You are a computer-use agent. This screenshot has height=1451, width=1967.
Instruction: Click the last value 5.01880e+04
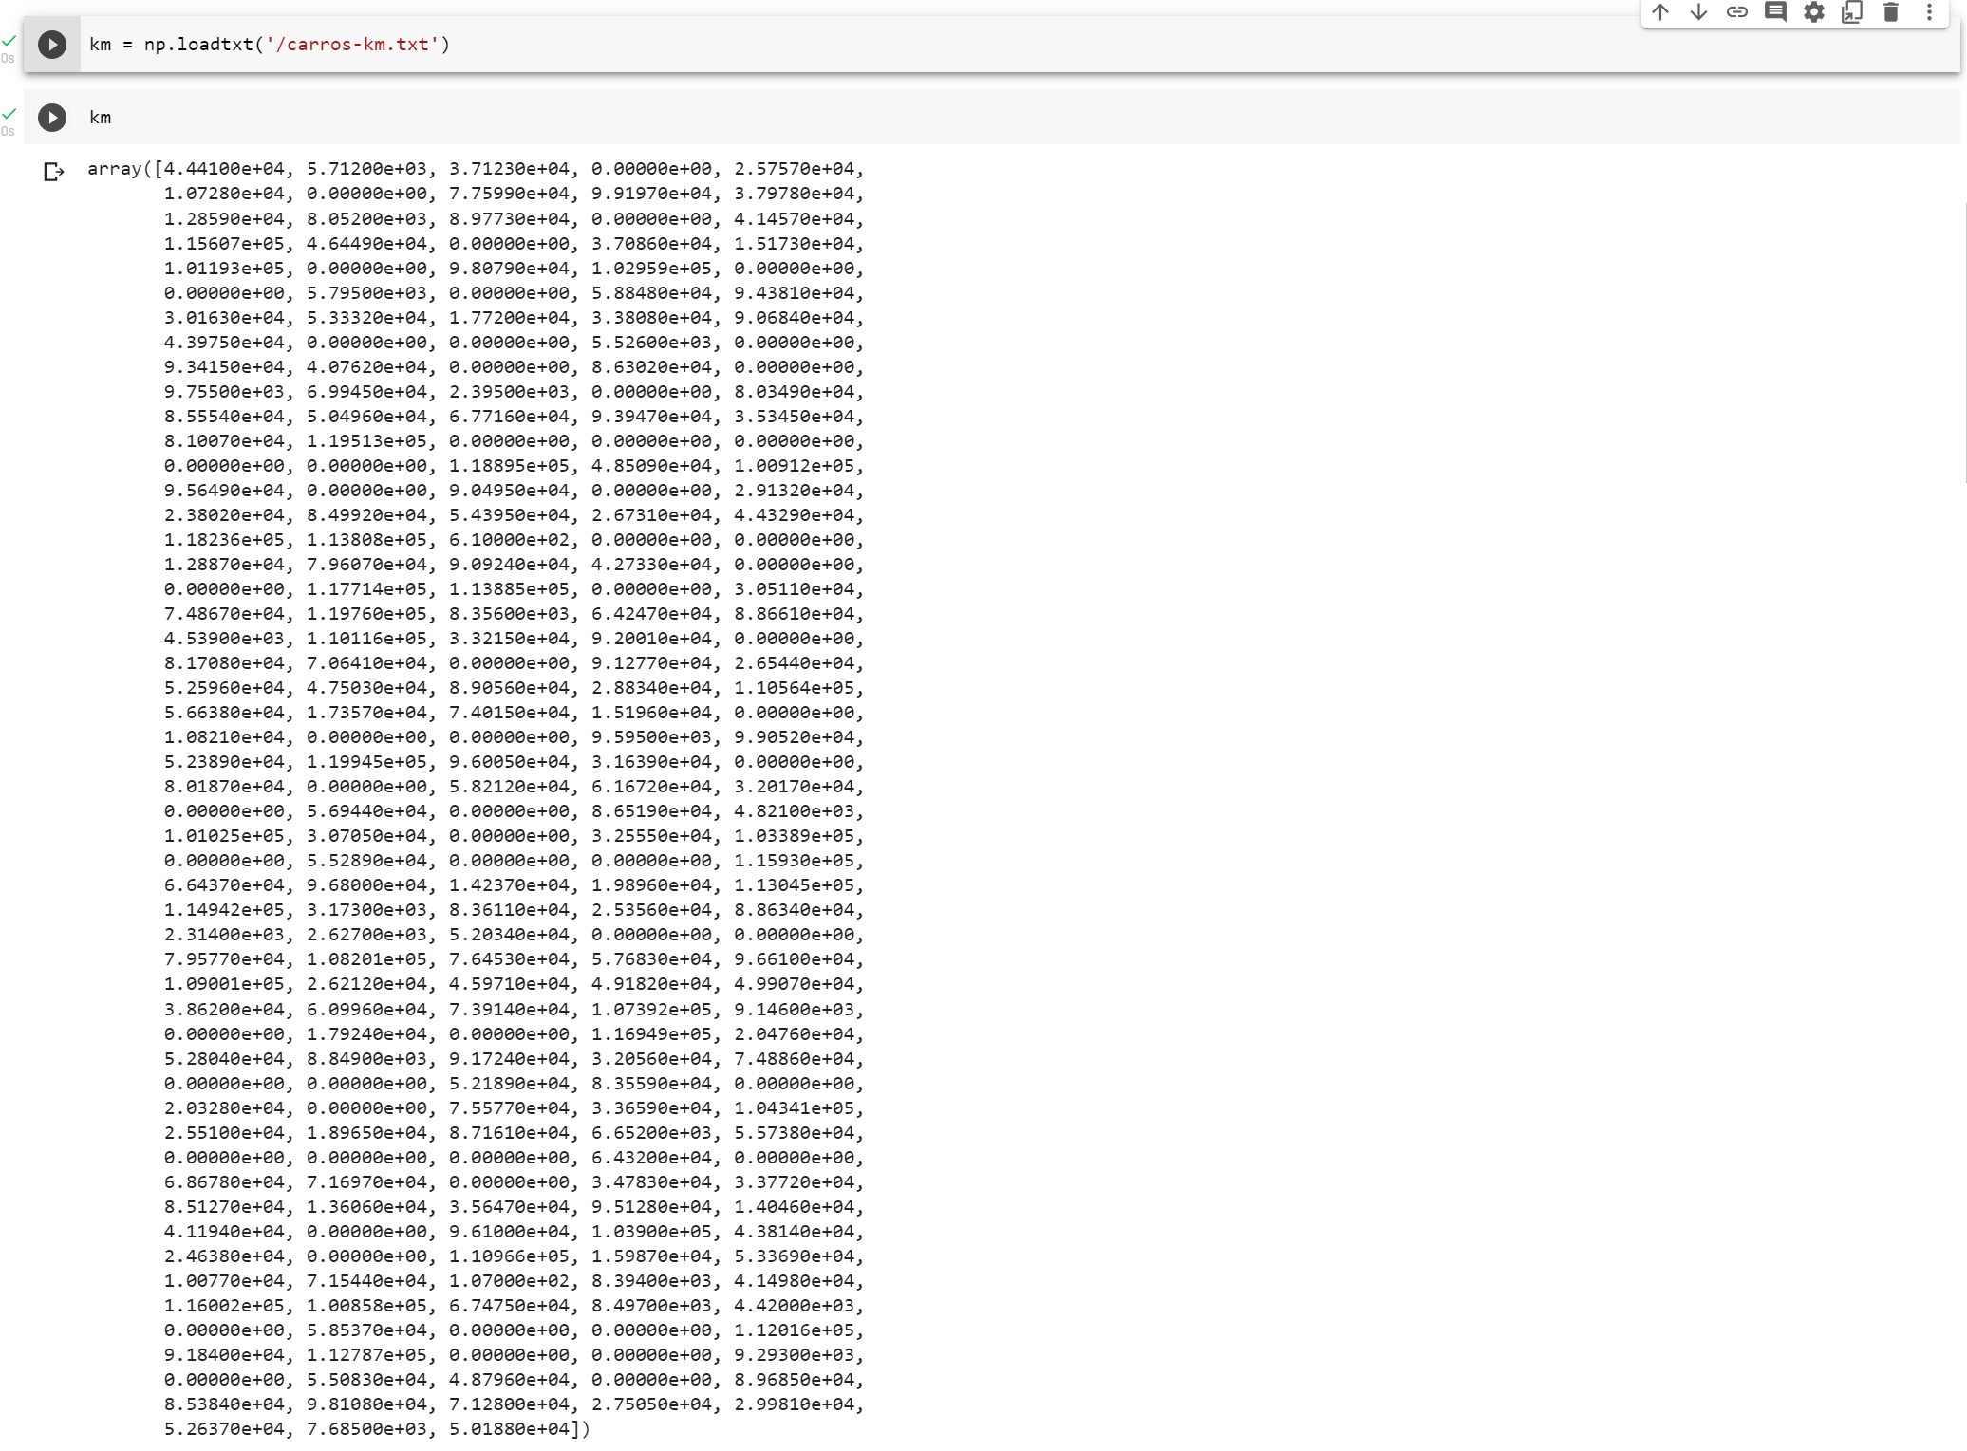pos(509,1429)
